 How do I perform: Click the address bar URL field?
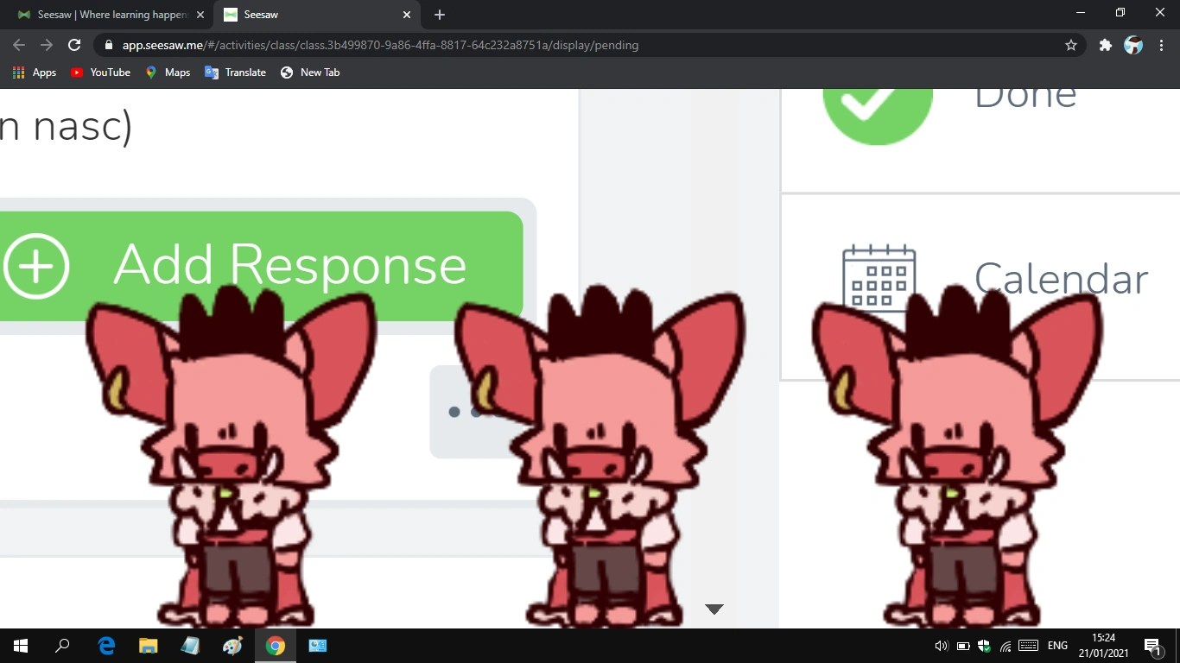[x=579, y=45]
